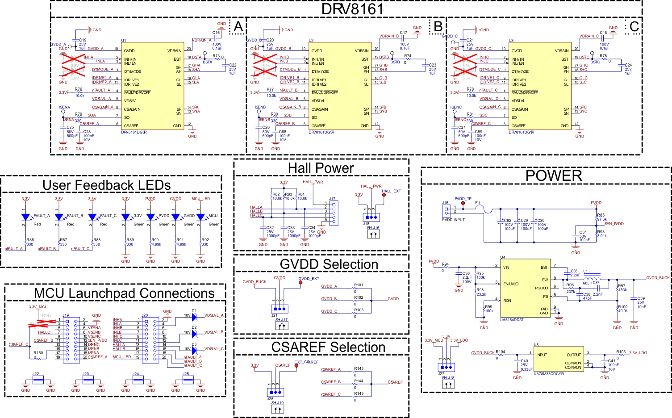Click the phase B block label
The height and width of the screenshot is (418, 672).
point(438,27)
